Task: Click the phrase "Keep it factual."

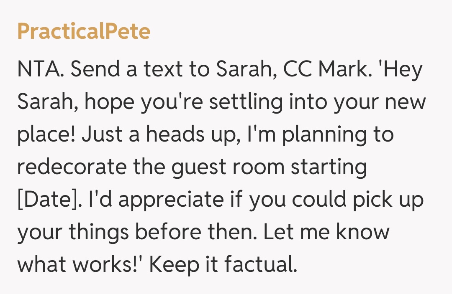Action: (x=223, y=265)
